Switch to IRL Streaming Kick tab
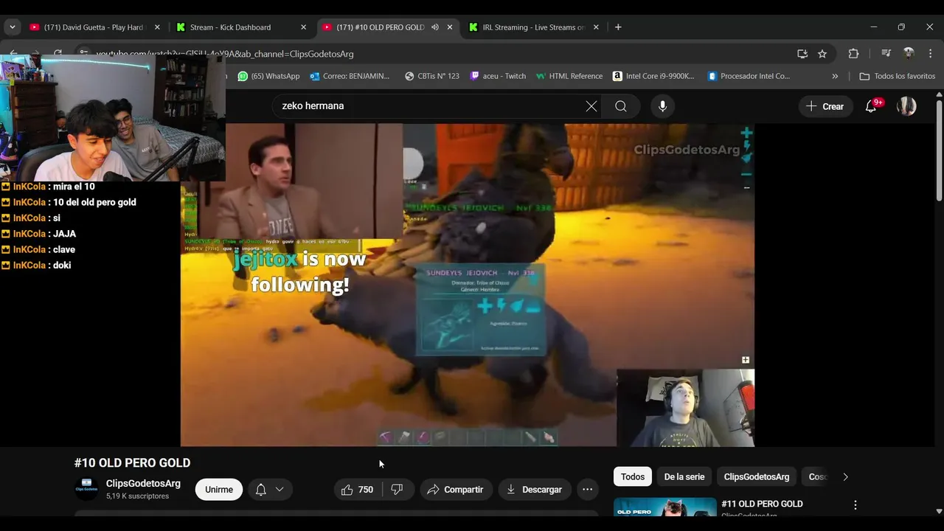 534,27
